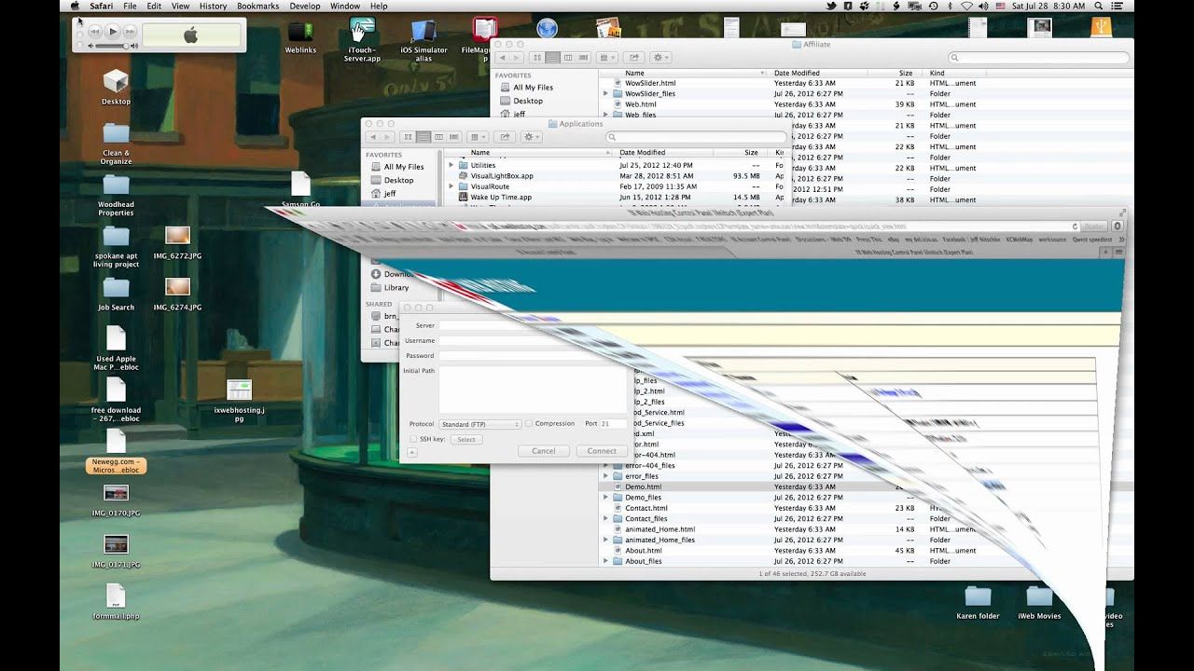Select WowSlider.html in Affiliate window
This screenshot has width=1194, height=671.
pos(650,83)
